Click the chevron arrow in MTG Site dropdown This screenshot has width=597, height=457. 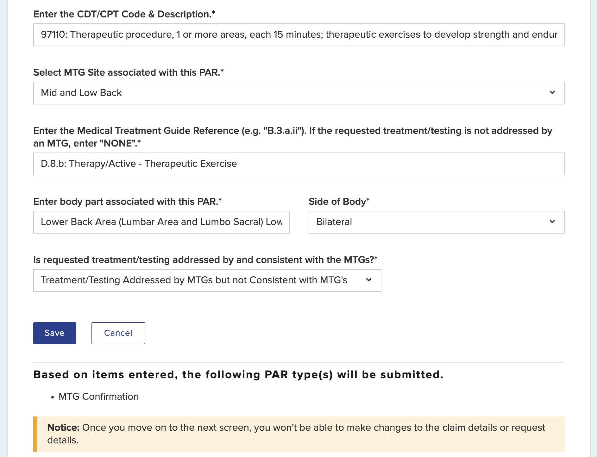click(x=552, y=93)
